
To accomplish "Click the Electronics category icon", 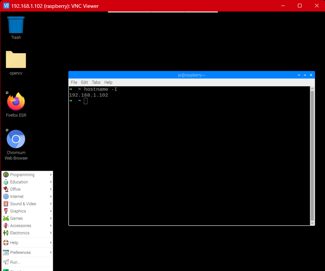I will (6, 233).
